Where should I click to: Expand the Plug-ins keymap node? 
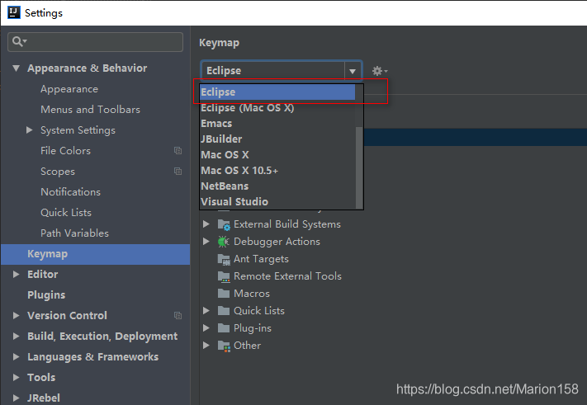coord(206,328)
